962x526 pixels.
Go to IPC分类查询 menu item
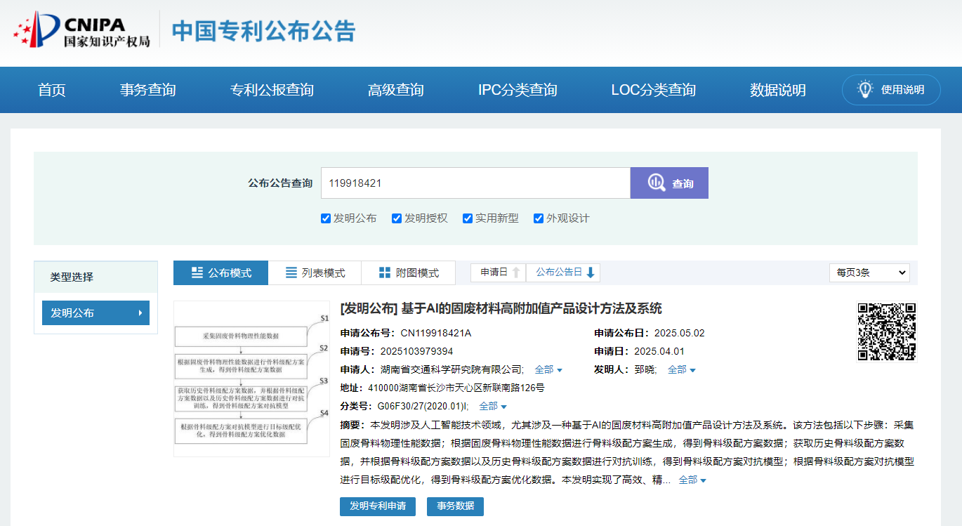click(x=518, y=90)
